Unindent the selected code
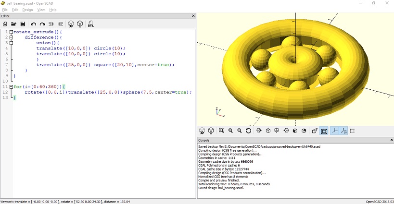 pos(51,24)
